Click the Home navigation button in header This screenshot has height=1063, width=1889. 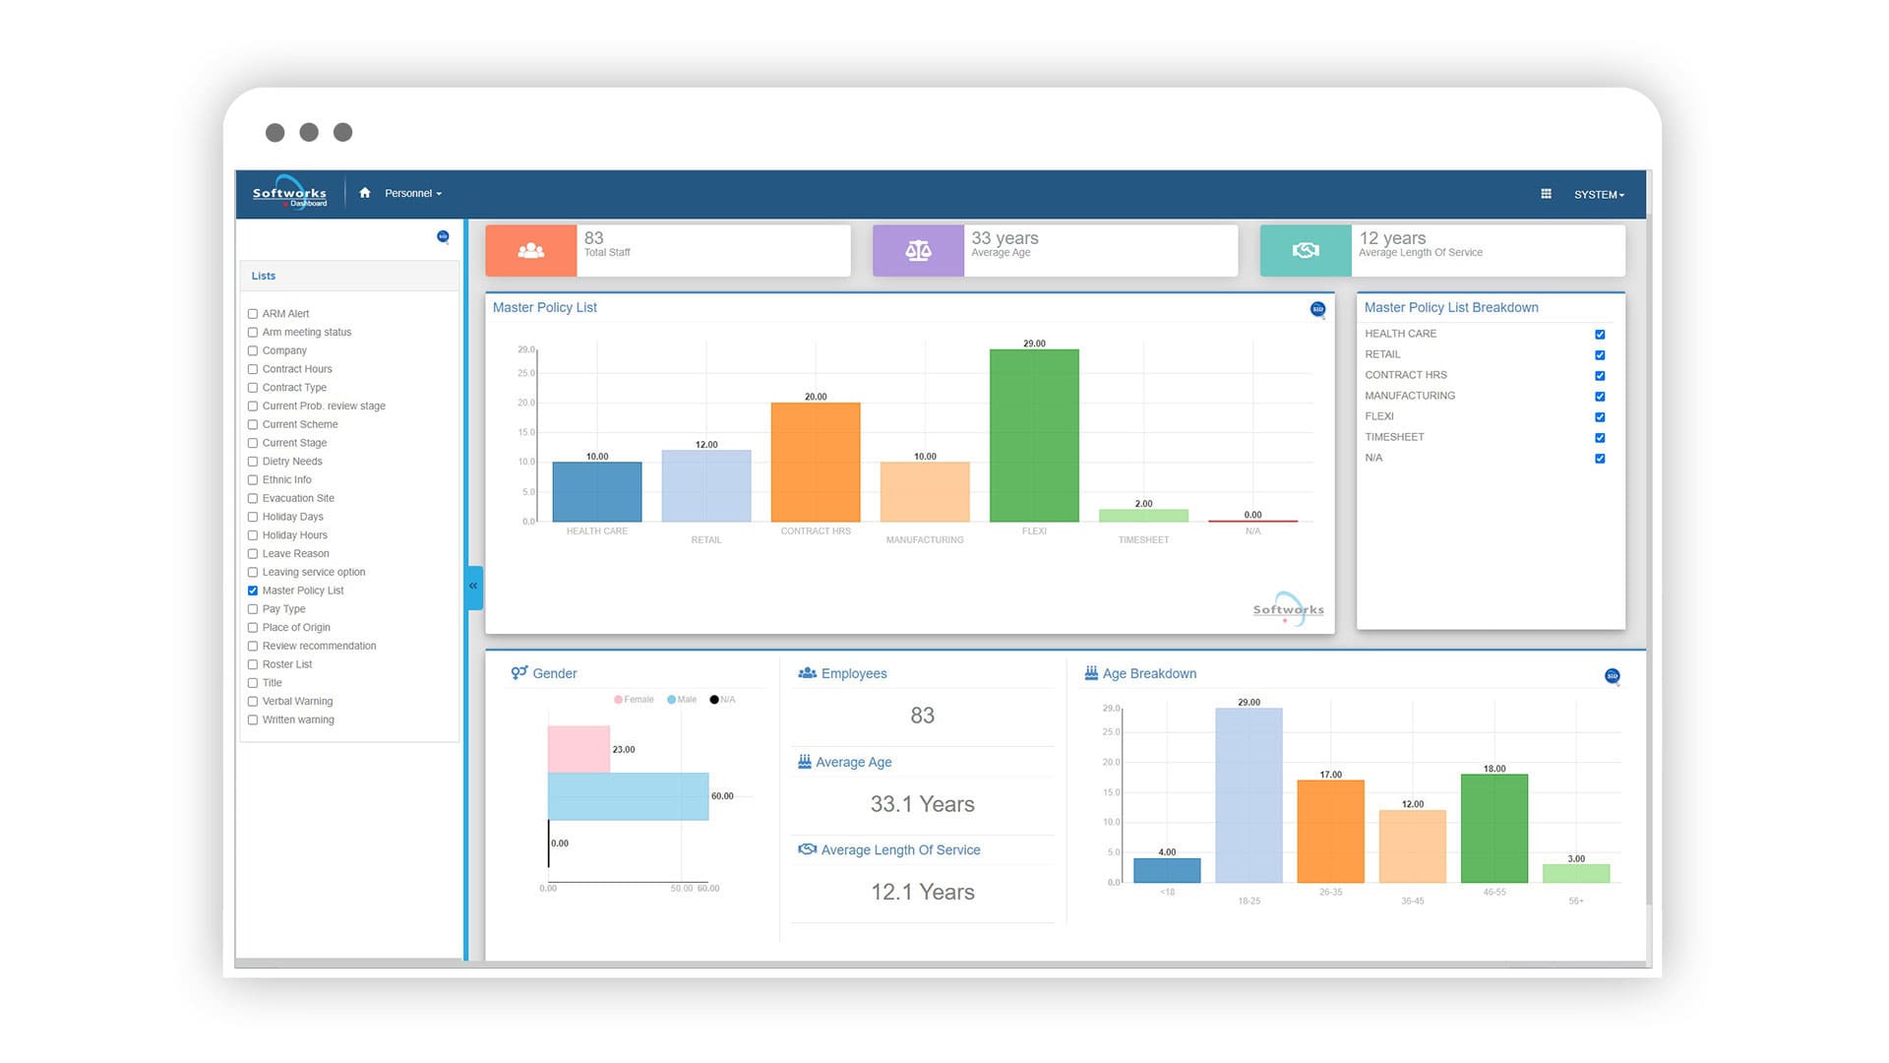pos(363,192)
